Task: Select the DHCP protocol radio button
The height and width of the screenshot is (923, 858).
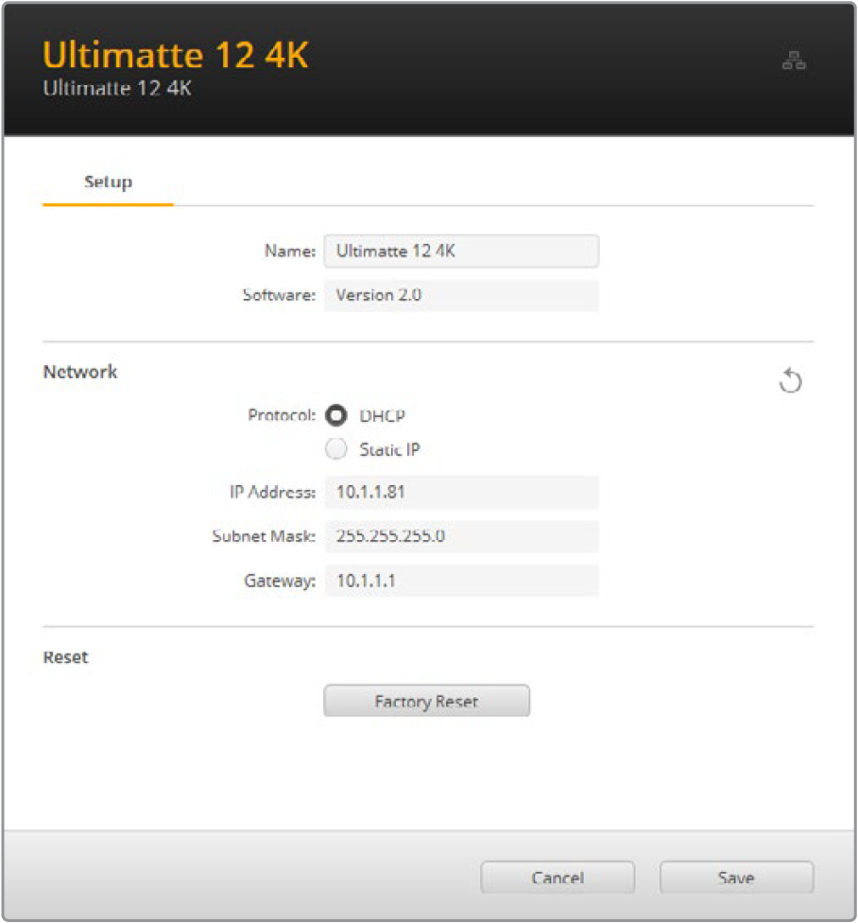Action: tap(336, 415)
